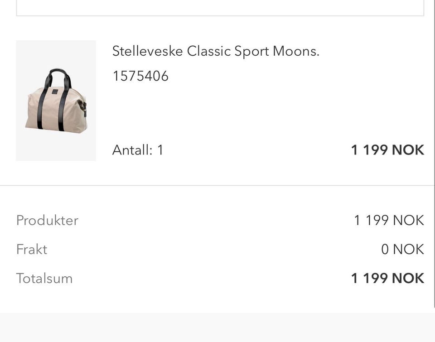The height and width of the screenshot is (342, 435).
Task: Click the Frakt label
Action: click(x=32, y=249)
